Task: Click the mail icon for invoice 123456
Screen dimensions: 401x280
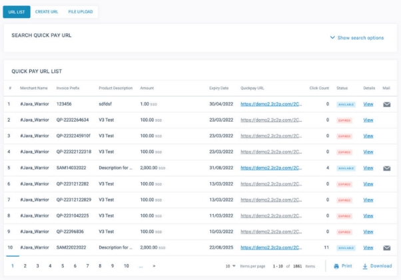Action: pyautogui.click(x=386, y=104)
